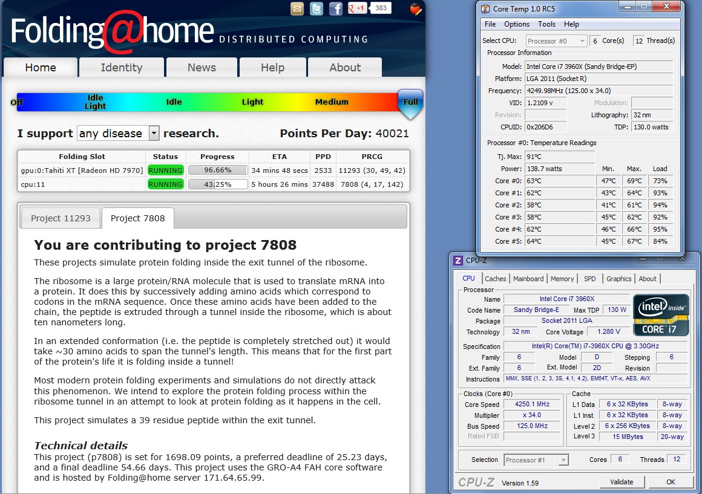Viewport: 702px width, 494px height.
Task: Open Core Temp Help menu
Action: pos(571,24)
